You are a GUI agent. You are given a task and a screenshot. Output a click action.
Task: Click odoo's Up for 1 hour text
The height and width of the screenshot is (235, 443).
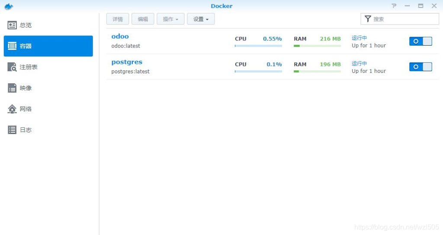click(369, 46)
